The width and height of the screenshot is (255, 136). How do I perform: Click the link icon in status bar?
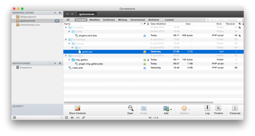coord(83,118)
